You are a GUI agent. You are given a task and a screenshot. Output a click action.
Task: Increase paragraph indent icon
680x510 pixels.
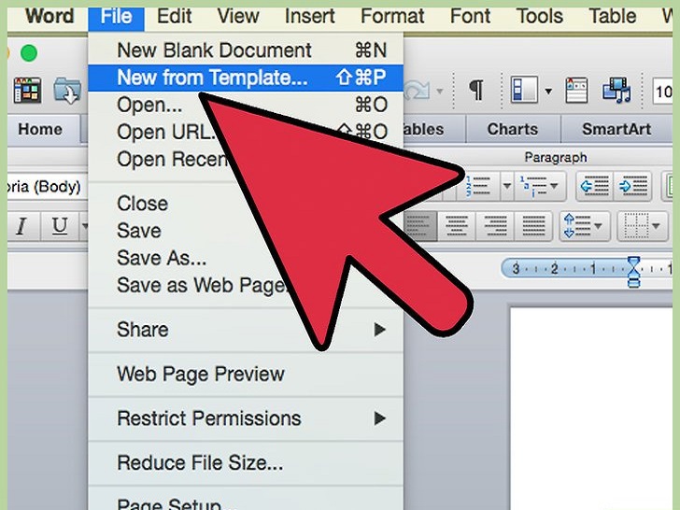(x=632, y=186)
